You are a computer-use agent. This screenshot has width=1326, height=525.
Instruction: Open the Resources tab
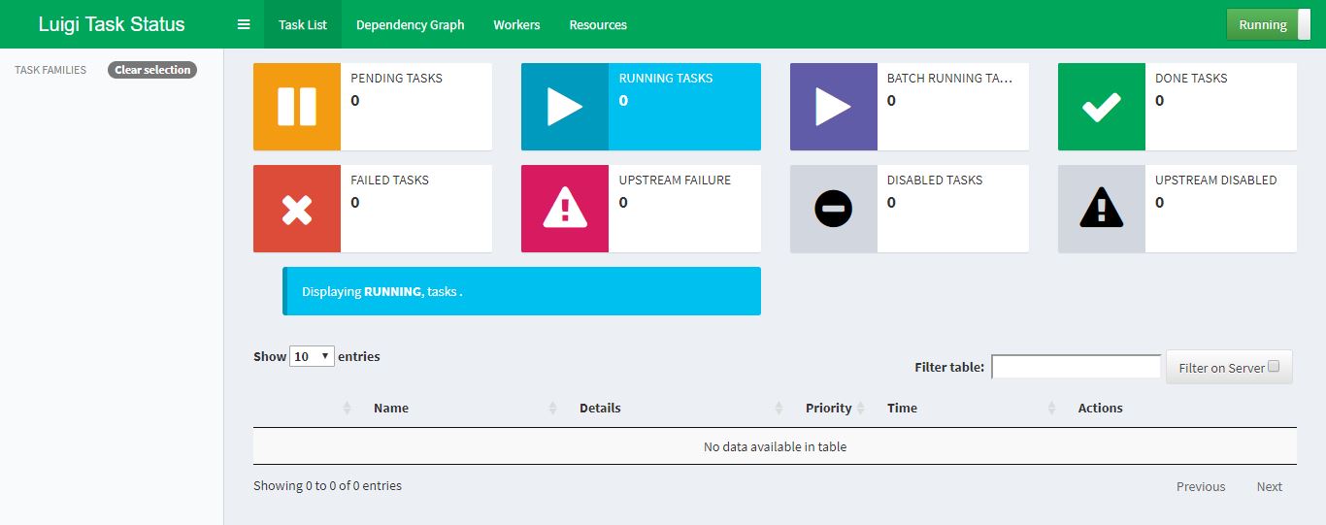coord(598,24)
